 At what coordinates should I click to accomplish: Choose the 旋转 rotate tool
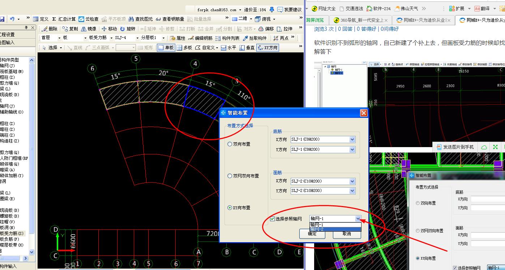[x=128, y=29]
